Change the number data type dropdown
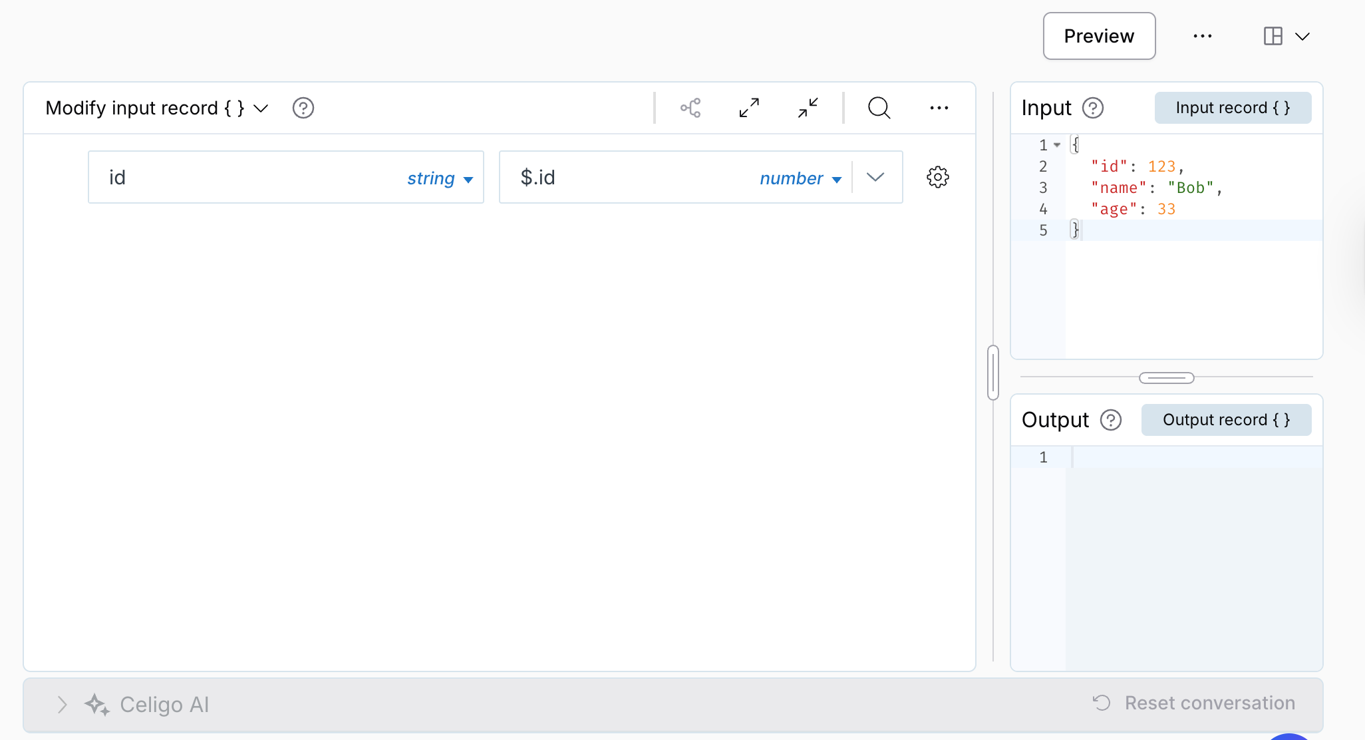This screenshot has width=1365, height=740. 800,178
